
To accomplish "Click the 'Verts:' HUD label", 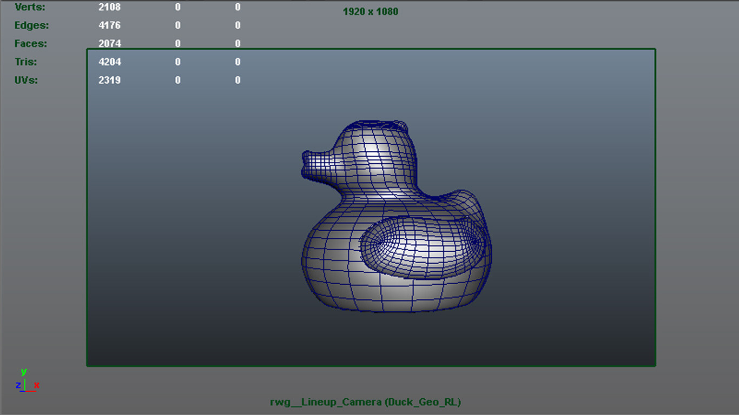I will point(30,8).
